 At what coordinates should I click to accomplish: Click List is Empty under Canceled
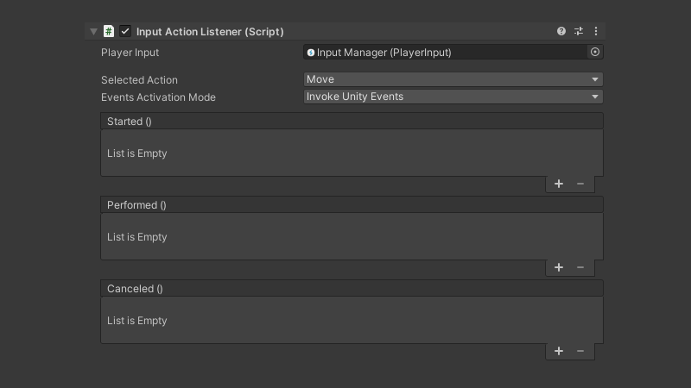[x=137, y=321]
